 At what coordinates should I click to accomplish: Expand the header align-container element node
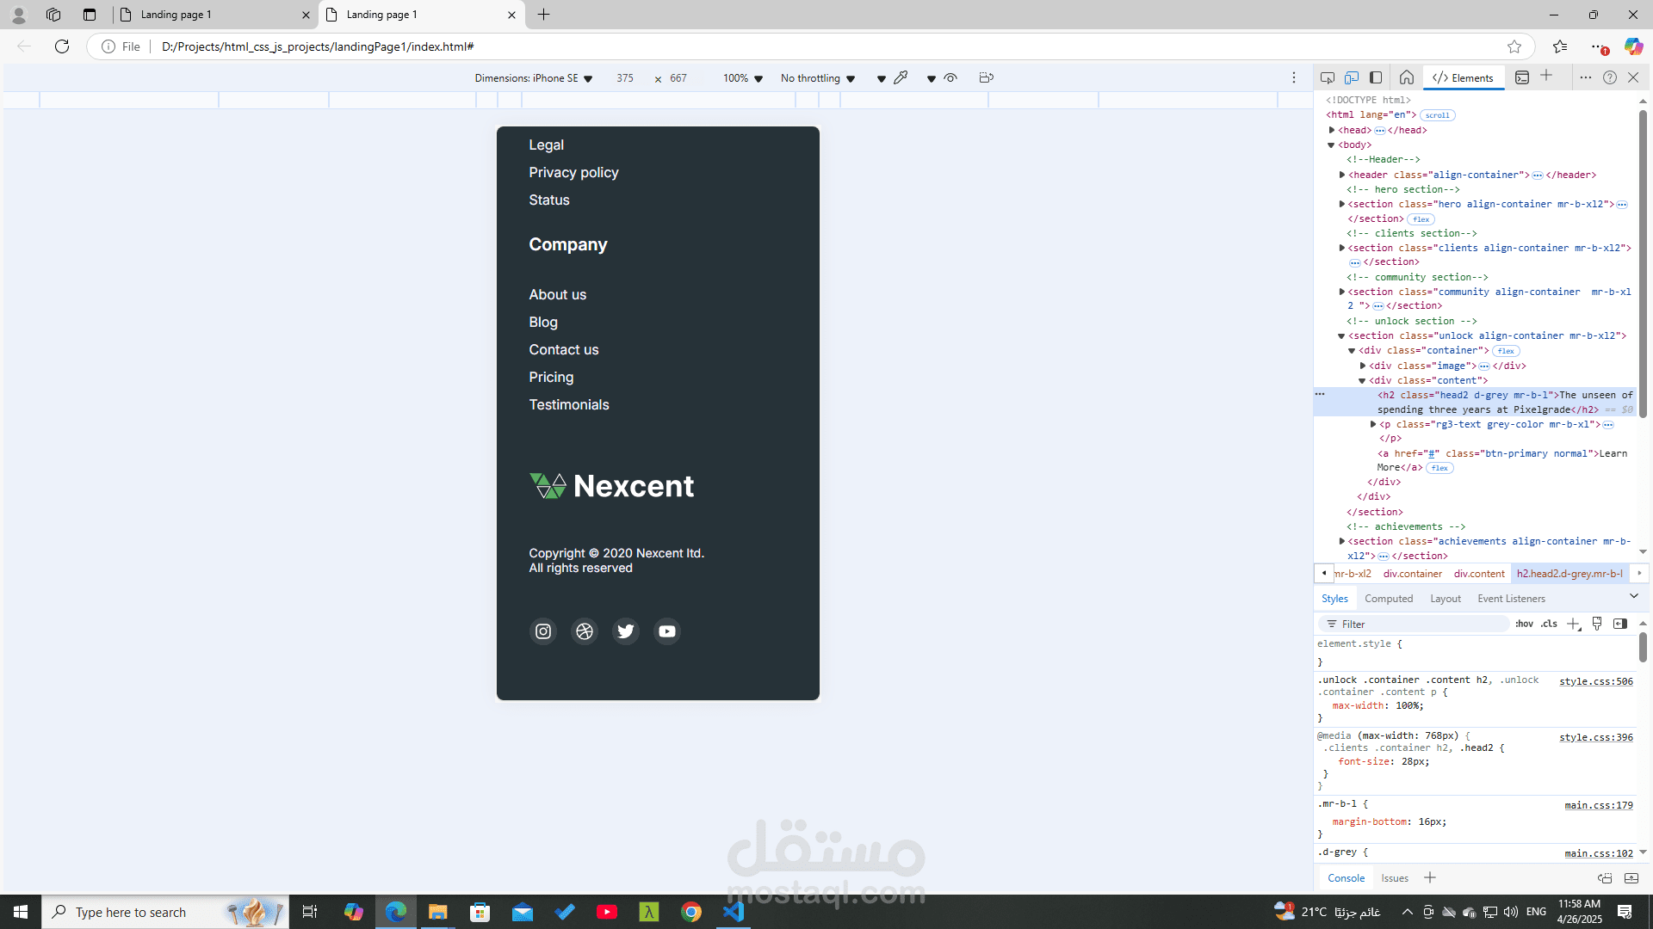click(x=1342, y=175)
